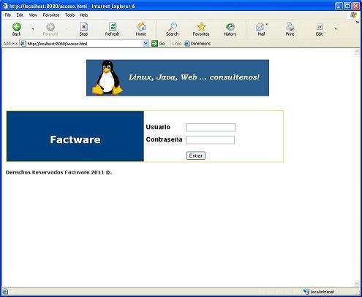362x297 pixels.
Task: Click the Contraseña password field
Action: pos(210,140)
